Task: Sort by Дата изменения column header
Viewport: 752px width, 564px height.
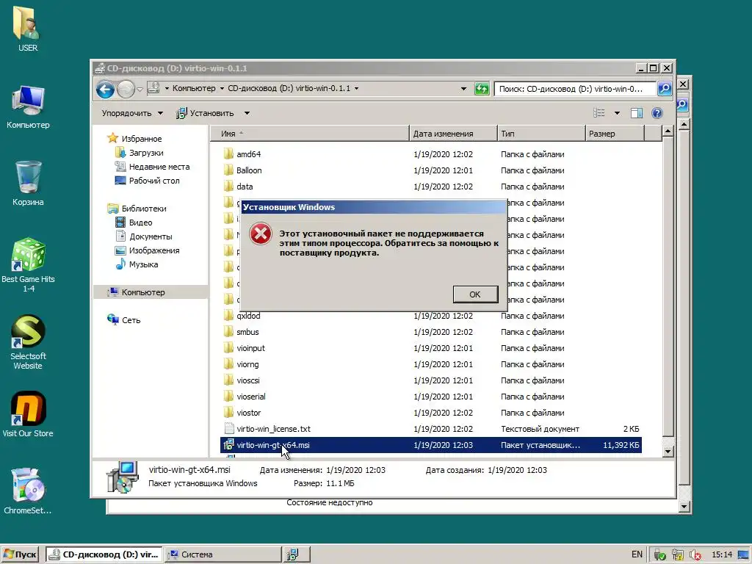Action: (453, 134)
